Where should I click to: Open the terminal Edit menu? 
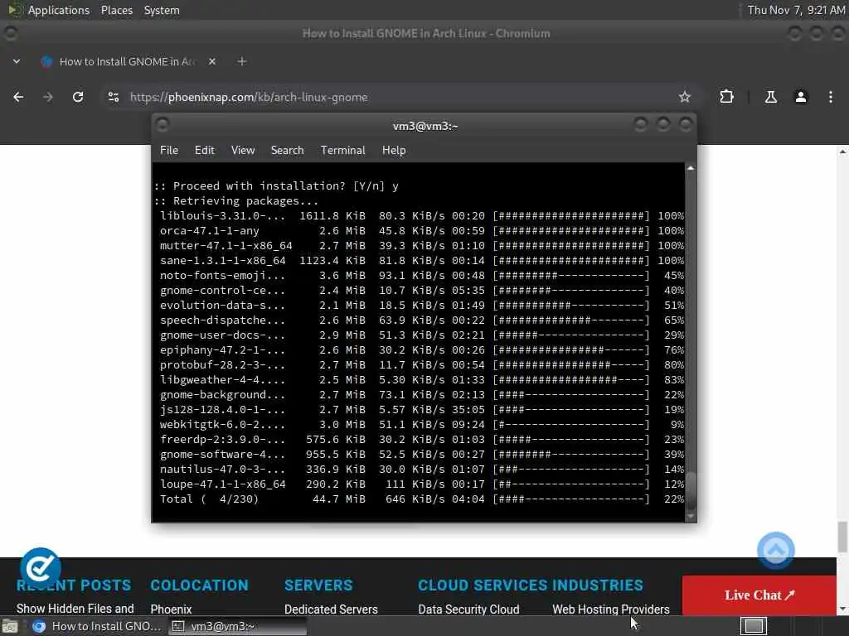pyautogui.click(x=205, y=151)
